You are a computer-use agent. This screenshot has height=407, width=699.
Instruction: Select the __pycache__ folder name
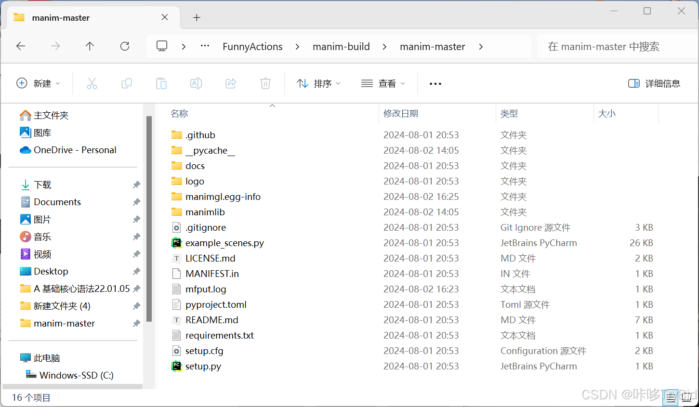(210, 150)
